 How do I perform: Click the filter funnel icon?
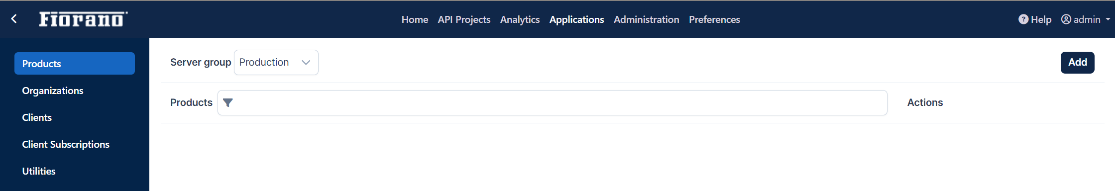(x=228, y=102)
